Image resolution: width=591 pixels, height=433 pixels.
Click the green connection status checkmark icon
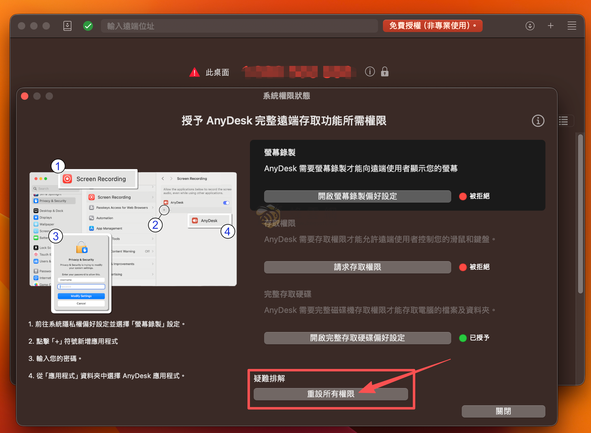point(88,26)
